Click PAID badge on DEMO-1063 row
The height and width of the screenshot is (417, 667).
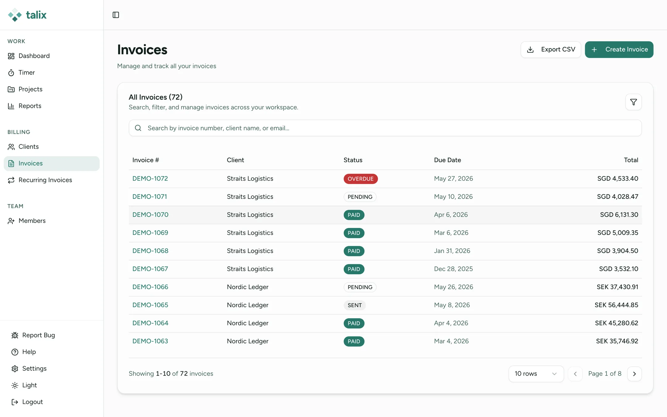354,341
